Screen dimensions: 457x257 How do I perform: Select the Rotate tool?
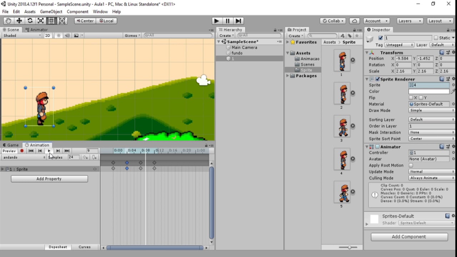click(30, 21)
